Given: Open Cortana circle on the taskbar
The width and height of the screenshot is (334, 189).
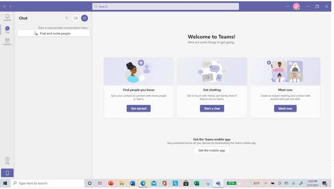Looking at the screenshot, I should pos(90,183).
